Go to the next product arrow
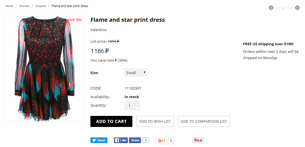Image resolution: width=305 pixels, height=147 pixels. pyautogui.click(x=297, y=8)
